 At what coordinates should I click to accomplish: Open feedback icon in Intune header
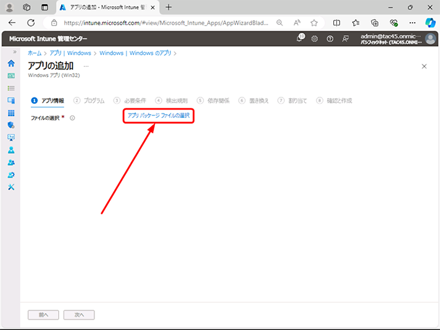346,39
